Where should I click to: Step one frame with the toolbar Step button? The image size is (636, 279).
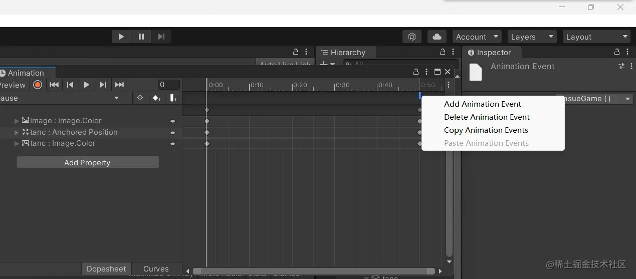point(161,37)
